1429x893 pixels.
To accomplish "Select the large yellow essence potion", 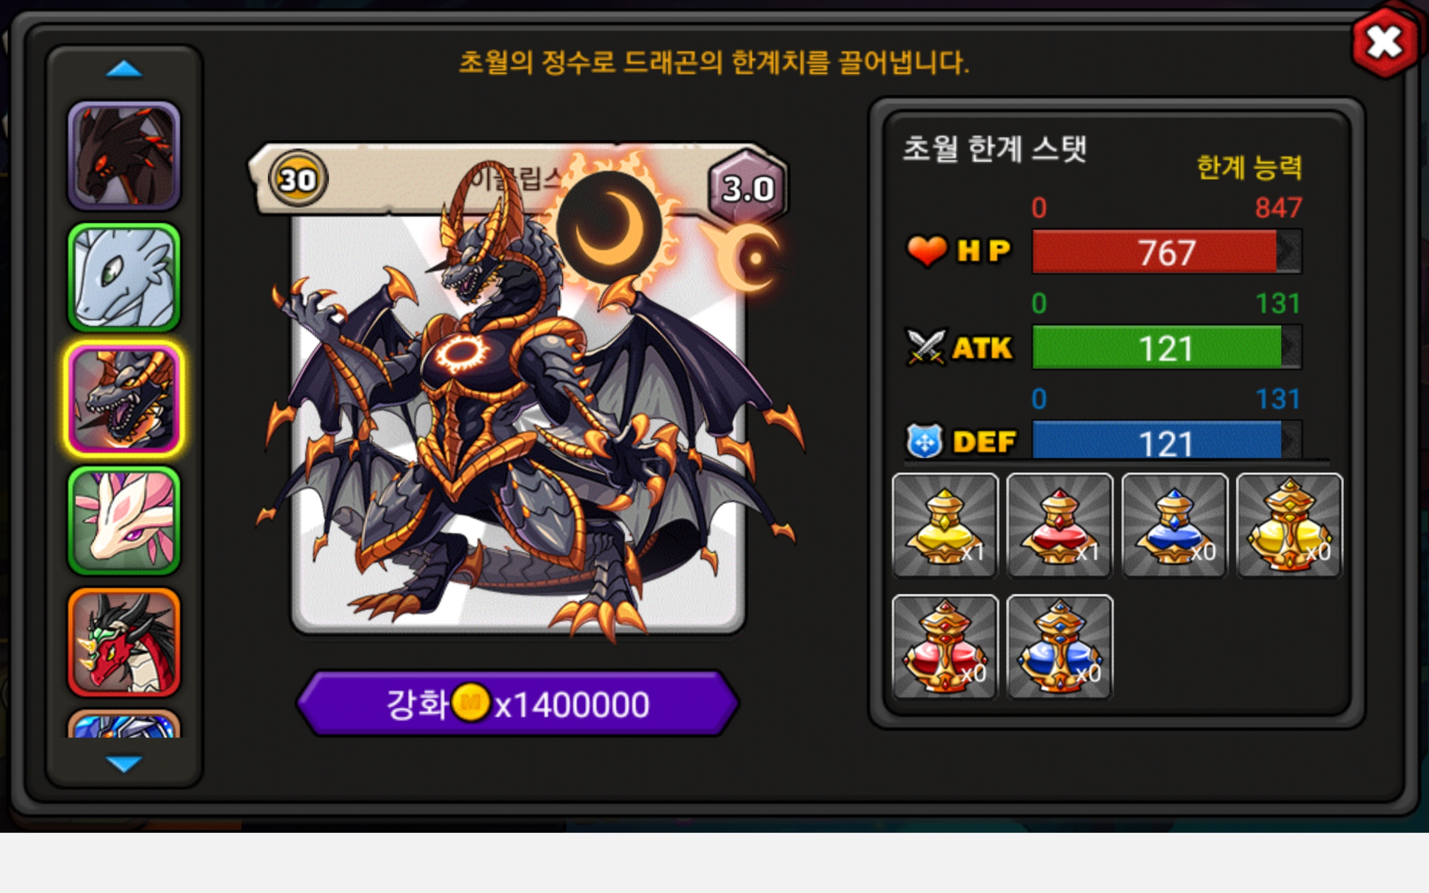I will click(1289, 525).
